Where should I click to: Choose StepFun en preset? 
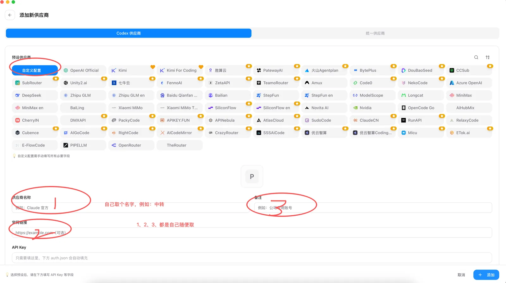point(324,95)
